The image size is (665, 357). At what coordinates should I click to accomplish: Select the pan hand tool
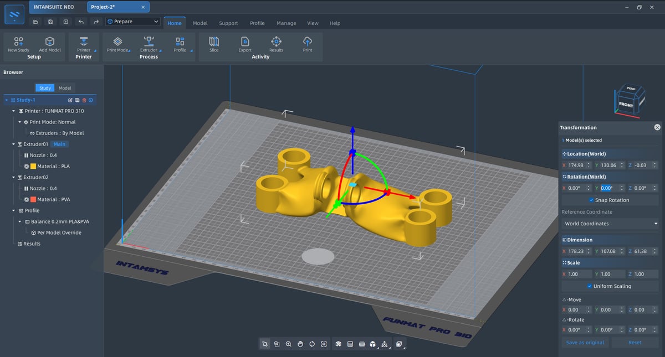(300, 344)
